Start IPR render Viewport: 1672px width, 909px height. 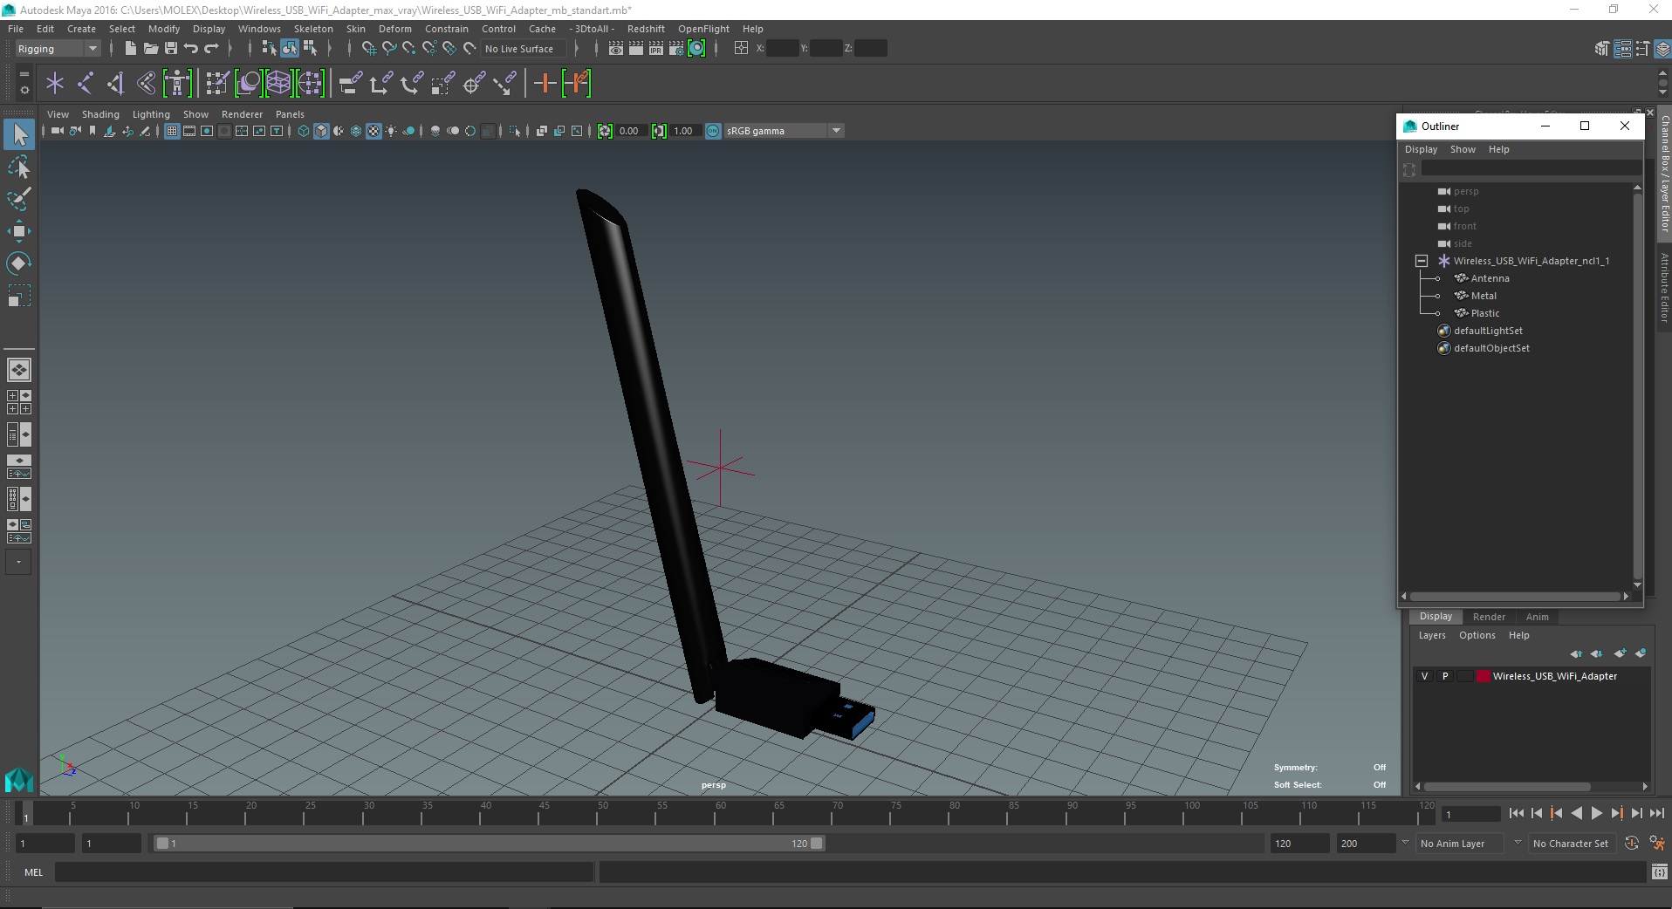[655, 49]
